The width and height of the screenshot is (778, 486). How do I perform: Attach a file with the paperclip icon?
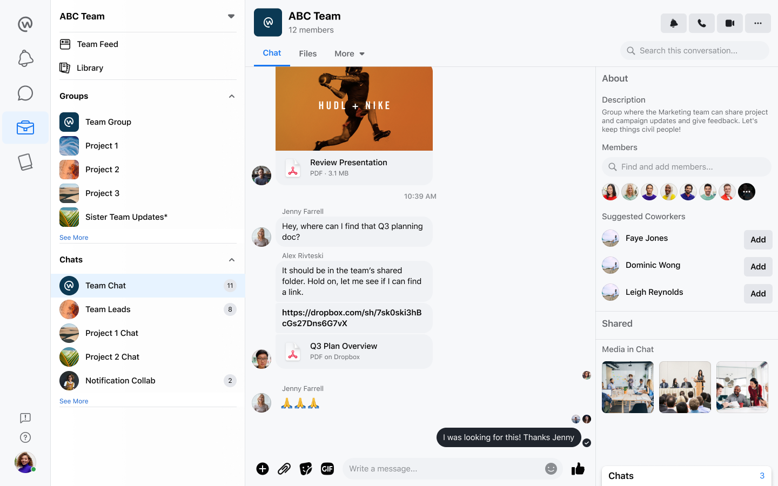tap(284, 469)
